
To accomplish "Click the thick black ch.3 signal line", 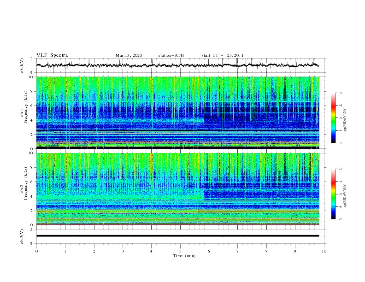I will [177, 236].
